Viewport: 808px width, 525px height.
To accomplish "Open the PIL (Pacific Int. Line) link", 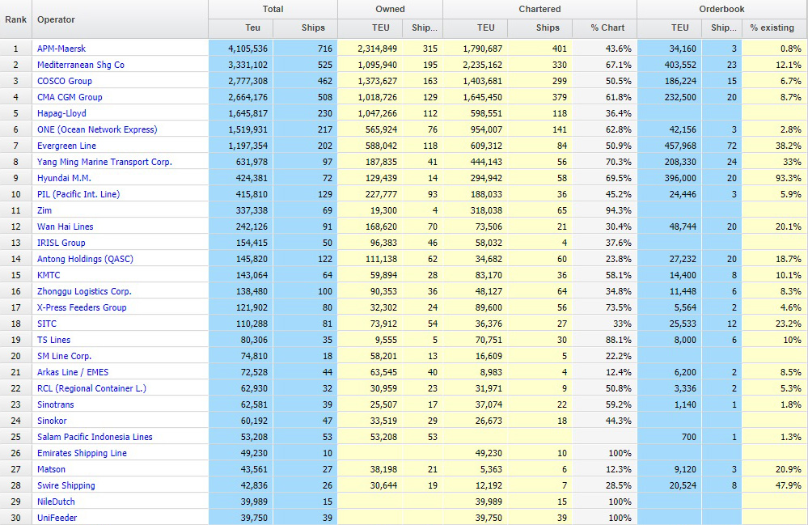I will tap(78, 194).
